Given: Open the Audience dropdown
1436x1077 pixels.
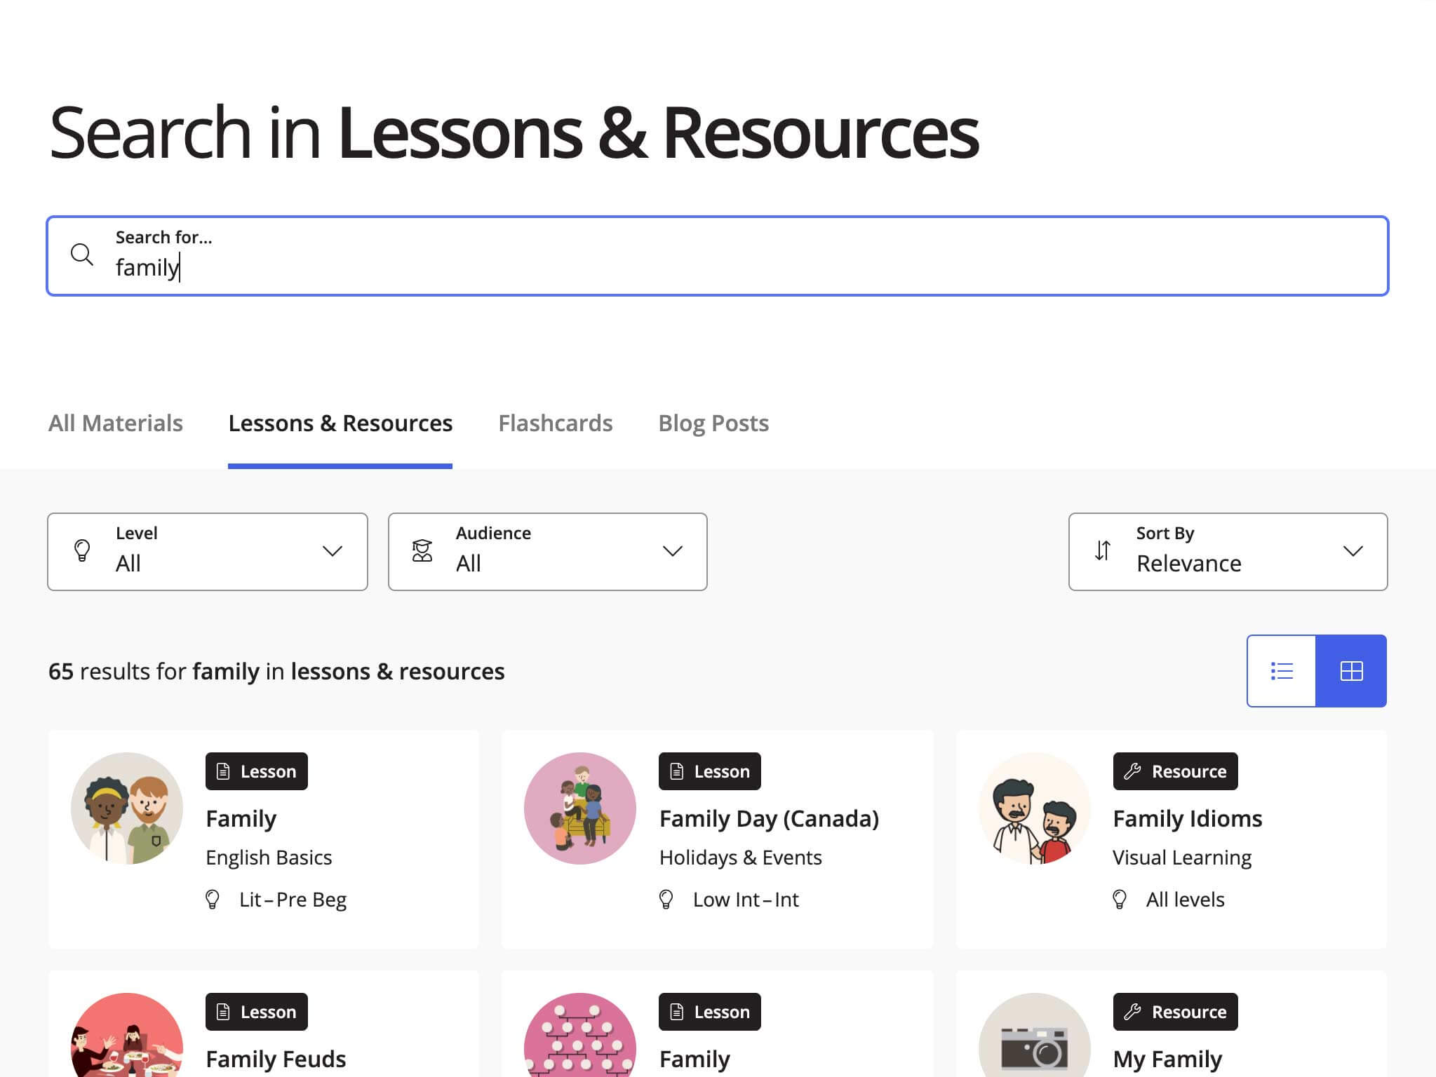Looking at the screenshot, I should click(548, 552).
